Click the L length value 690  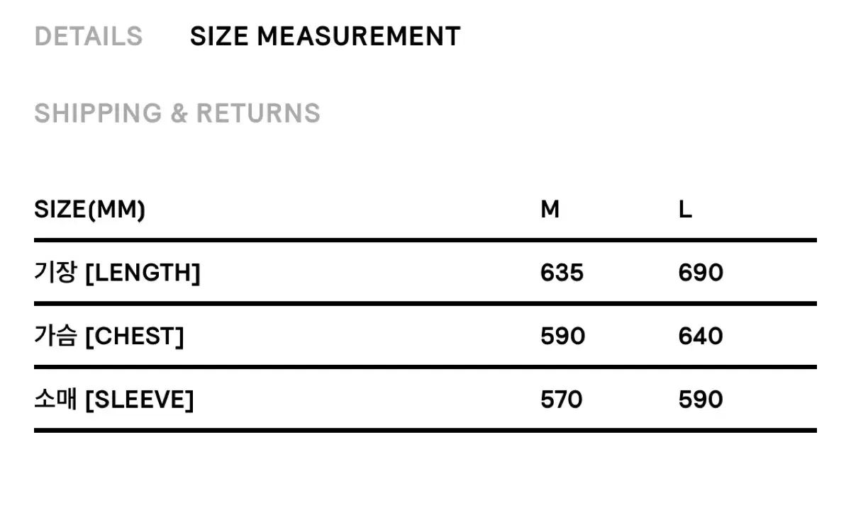tap(701, 273)
